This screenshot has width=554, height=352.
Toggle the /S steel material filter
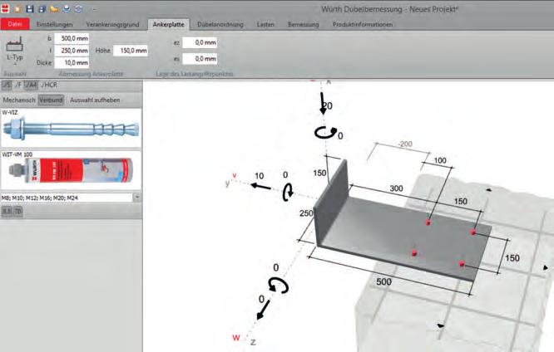click(7, 85)
